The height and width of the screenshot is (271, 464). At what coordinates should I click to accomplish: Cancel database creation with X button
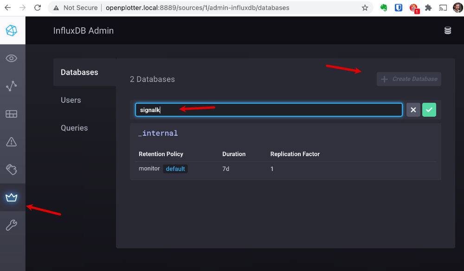(413, 110)
